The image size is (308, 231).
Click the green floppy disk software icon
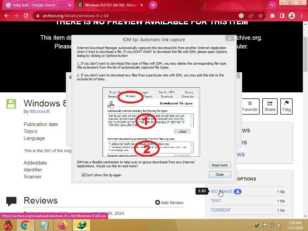click(11, 104)
